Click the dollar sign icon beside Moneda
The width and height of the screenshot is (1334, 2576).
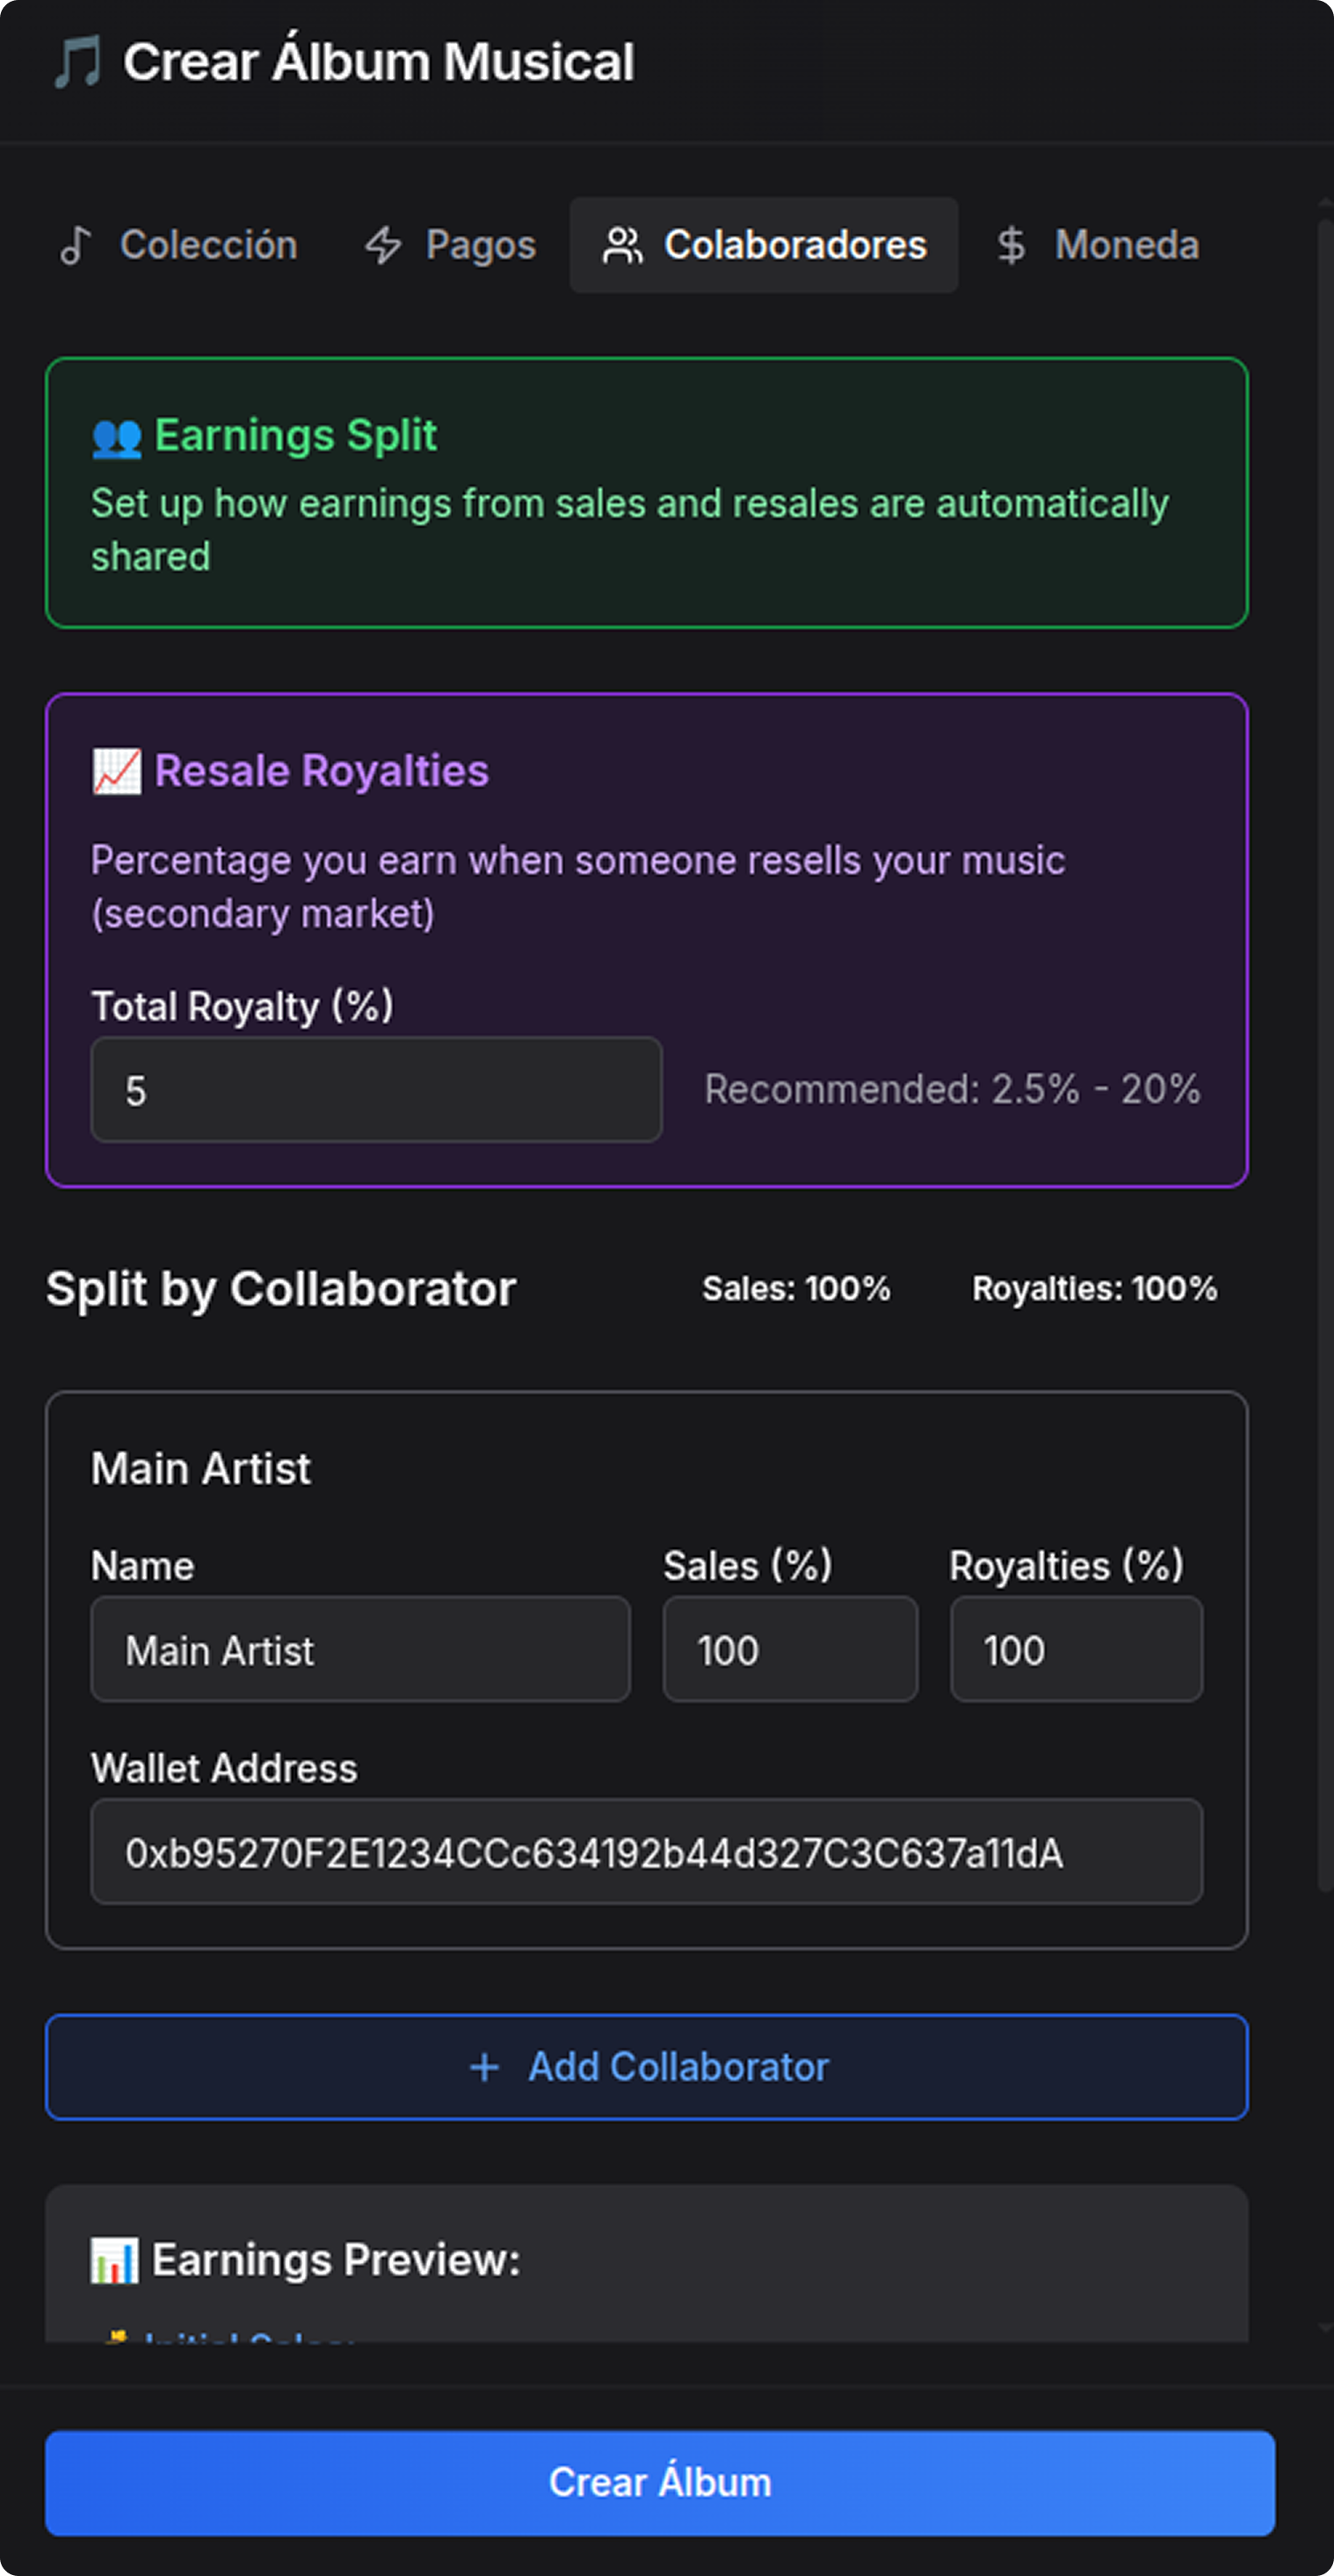tap(1011, 246)
